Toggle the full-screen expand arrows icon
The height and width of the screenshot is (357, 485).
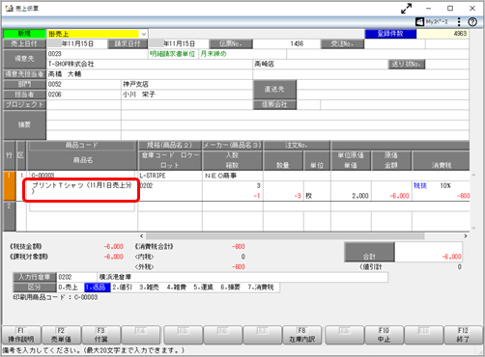pyautogui.click(x=407, y=9)
